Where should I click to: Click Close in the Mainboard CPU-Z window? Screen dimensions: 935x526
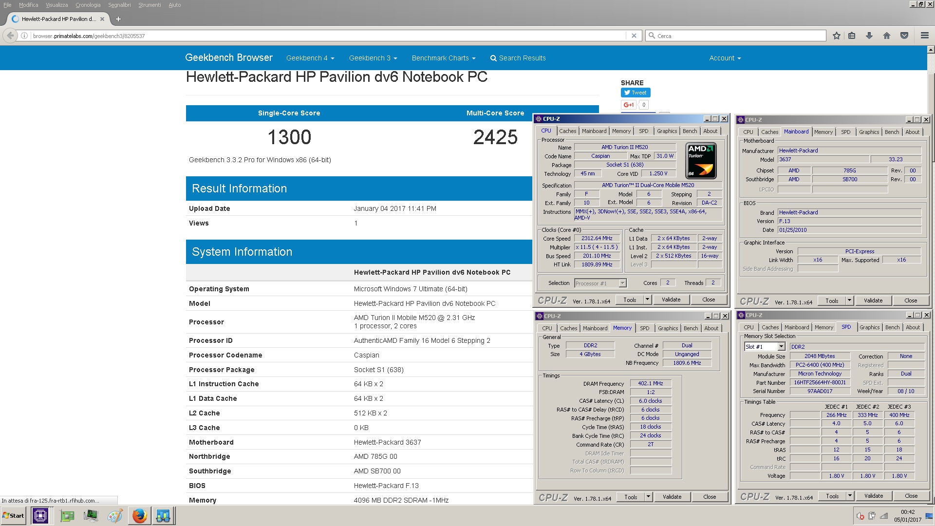(911, 301)
